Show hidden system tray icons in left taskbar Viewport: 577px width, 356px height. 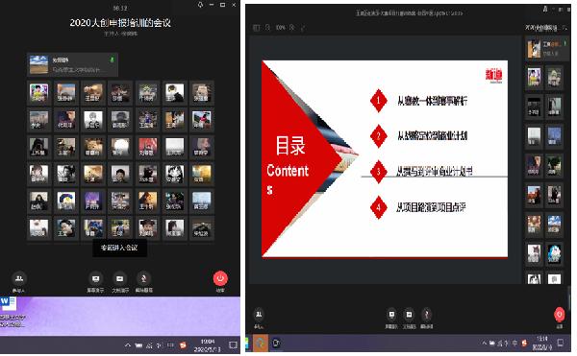coord(128,345)
